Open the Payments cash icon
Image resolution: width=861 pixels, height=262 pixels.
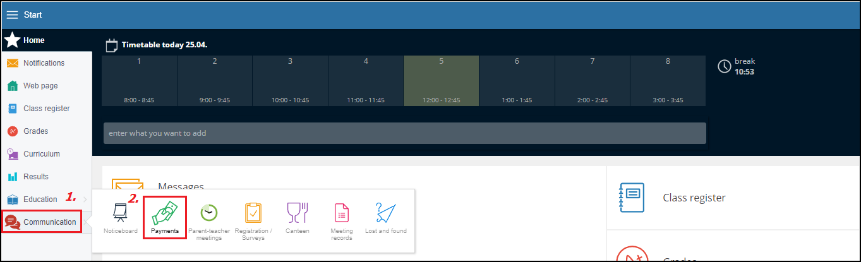pyautogui.click(x=165, y=212)
